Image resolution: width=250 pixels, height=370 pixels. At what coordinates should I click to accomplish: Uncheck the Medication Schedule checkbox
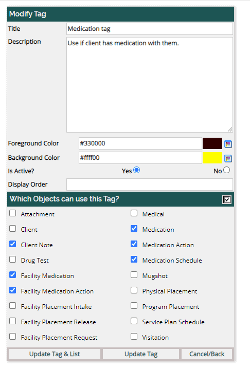click(134, 260)
